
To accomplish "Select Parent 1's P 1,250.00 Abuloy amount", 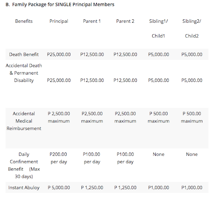I will pos(92,188).
